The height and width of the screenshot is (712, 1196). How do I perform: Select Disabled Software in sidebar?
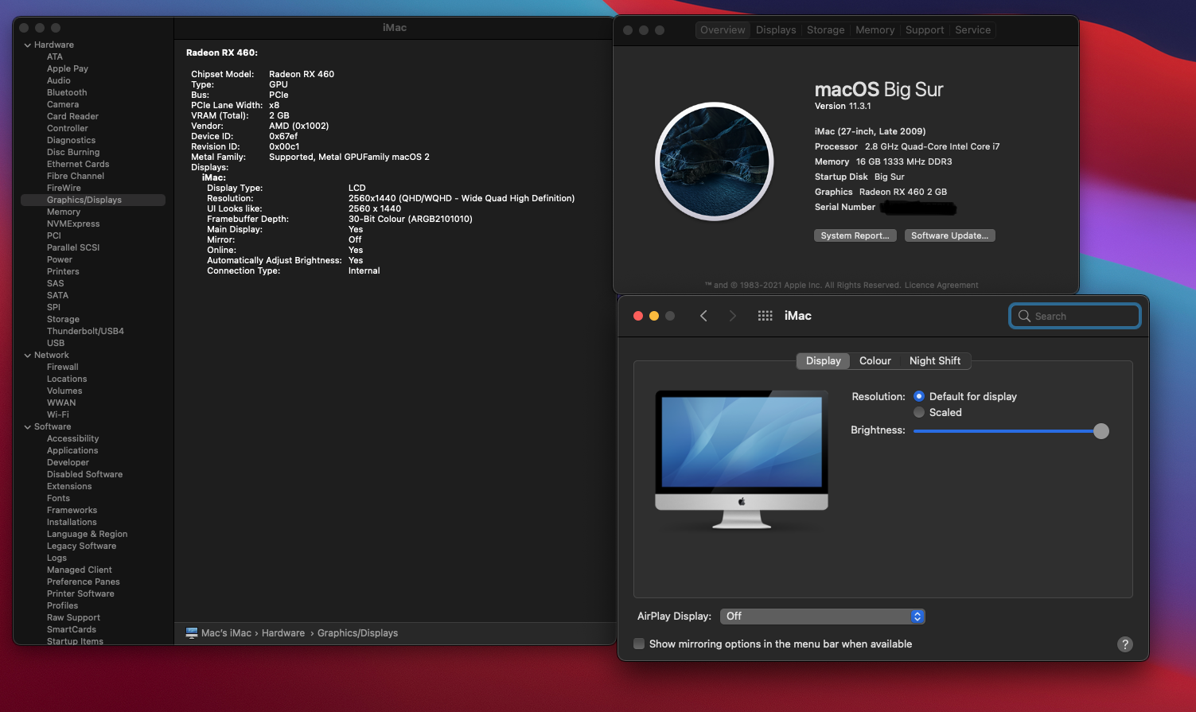84,475
